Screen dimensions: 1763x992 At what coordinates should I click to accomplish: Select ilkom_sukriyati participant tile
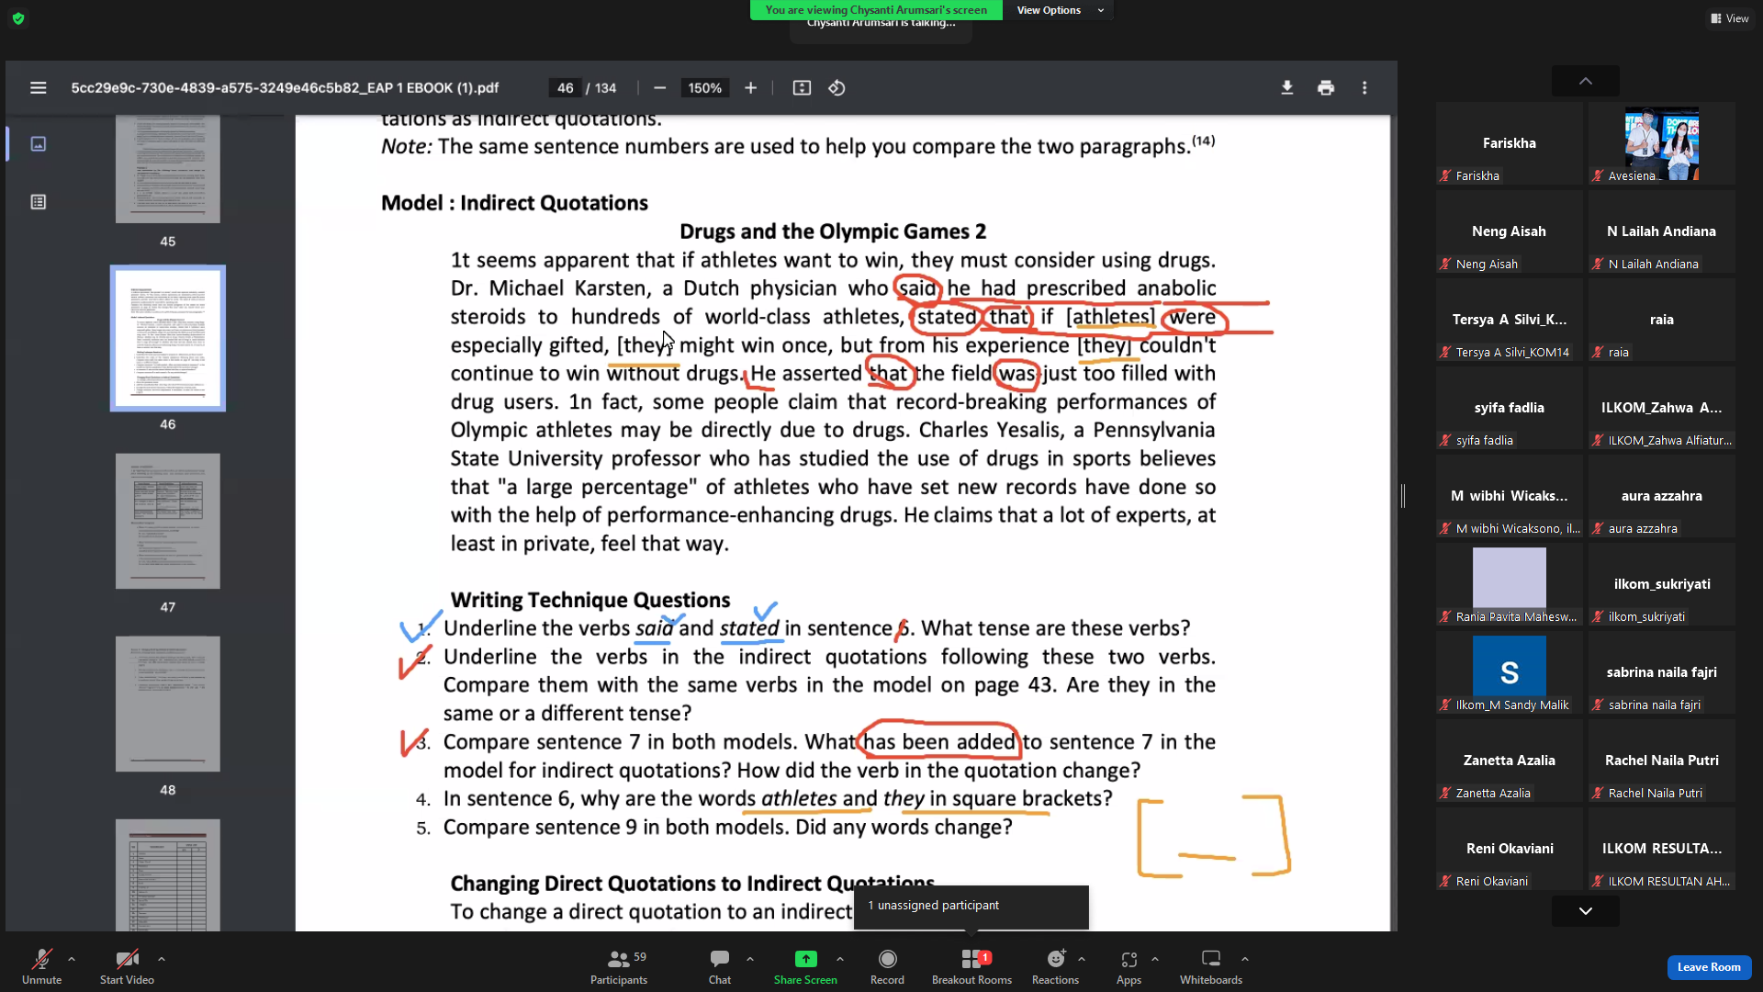point(1661,584)
